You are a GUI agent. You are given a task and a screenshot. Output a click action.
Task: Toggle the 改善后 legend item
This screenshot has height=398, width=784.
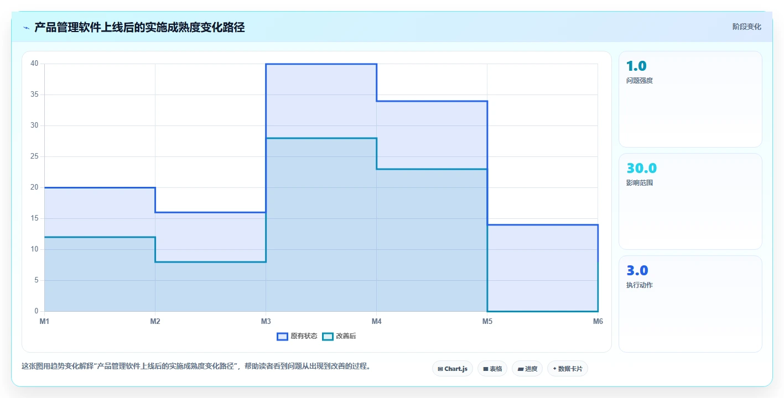[339, 336]
